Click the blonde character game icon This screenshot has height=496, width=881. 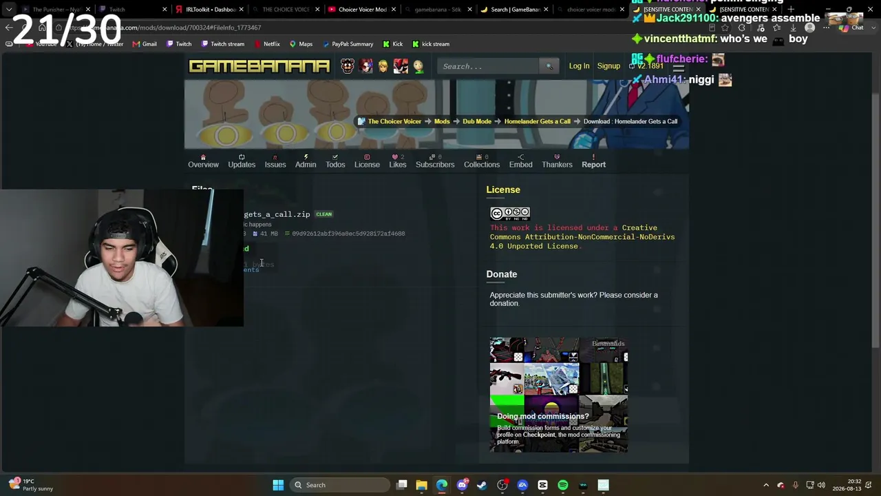383,66
